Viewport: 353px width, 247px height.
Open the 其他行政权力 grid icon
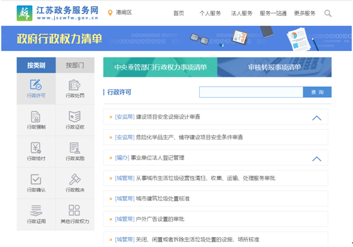[x=74, y=210]
